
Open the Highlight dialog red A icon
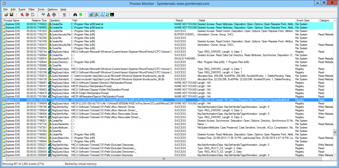(49, 15)
